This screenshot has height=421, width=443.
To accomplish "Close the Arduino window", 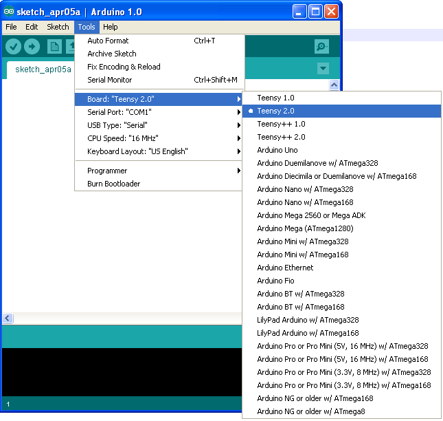I will [331, 12].
